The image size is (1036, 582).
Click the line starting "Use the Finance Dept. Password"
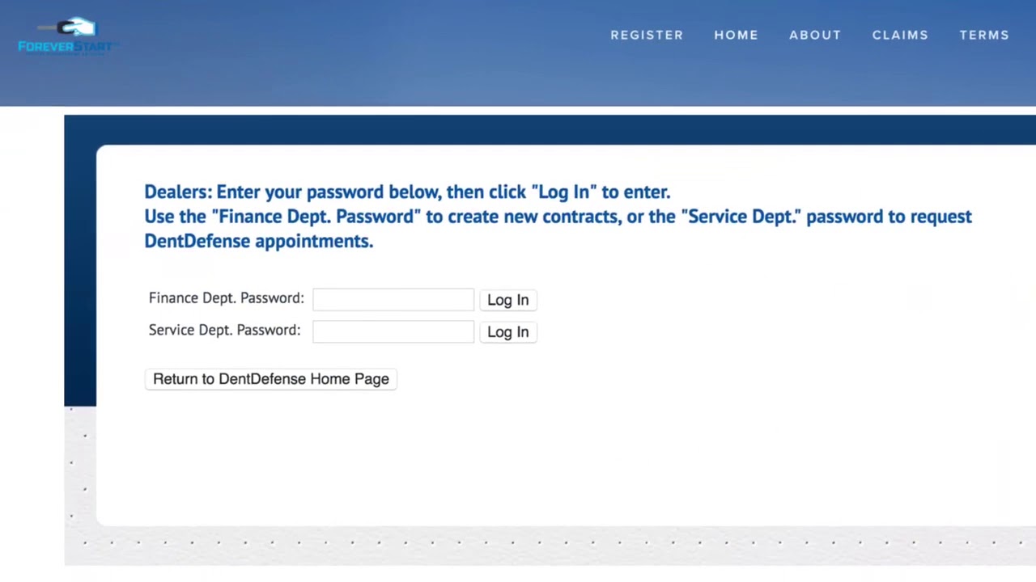coord(558,217)
